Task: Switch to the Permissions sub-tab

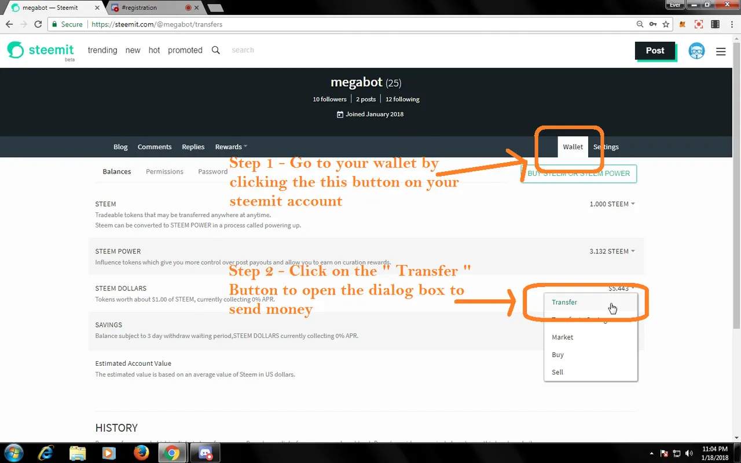Action: point(164,172)
